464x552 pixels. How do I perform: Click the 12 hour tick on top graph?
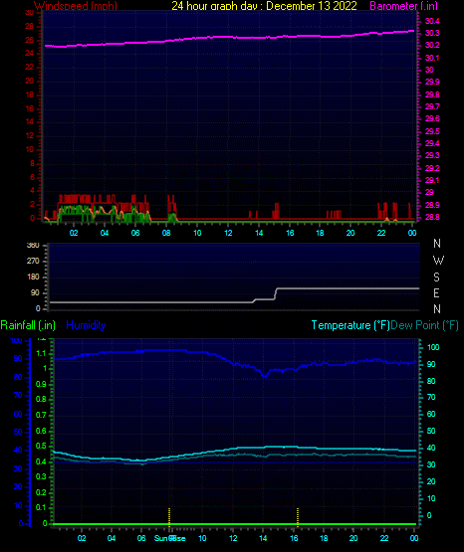(228, 233)
